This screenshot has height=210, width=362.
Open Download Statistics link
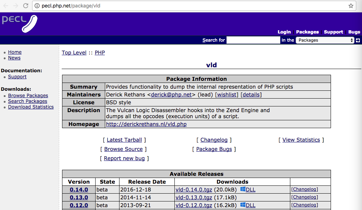pos(31,107)
